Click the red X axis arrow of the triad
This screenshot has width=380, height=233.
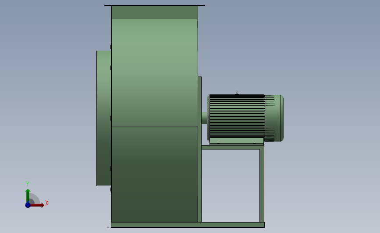point(37,205)
